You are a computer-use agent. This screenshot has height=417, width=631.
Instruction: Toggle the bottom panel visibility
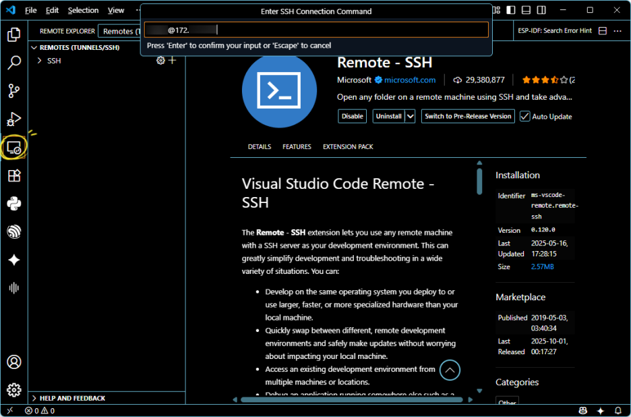(526, 10)
